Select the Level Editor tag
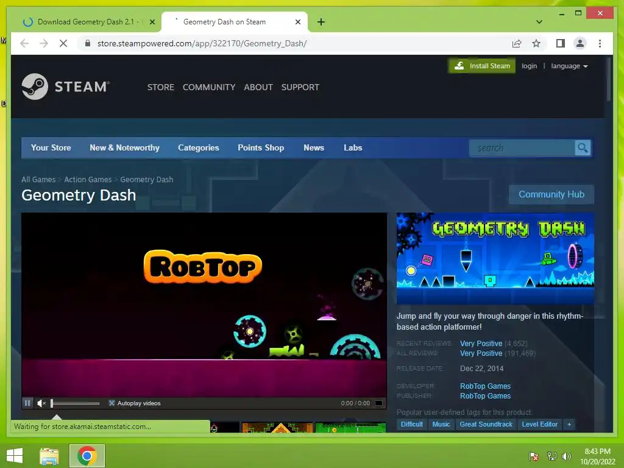The width and height of the screenshot is (624, 468). coord(539,424)
